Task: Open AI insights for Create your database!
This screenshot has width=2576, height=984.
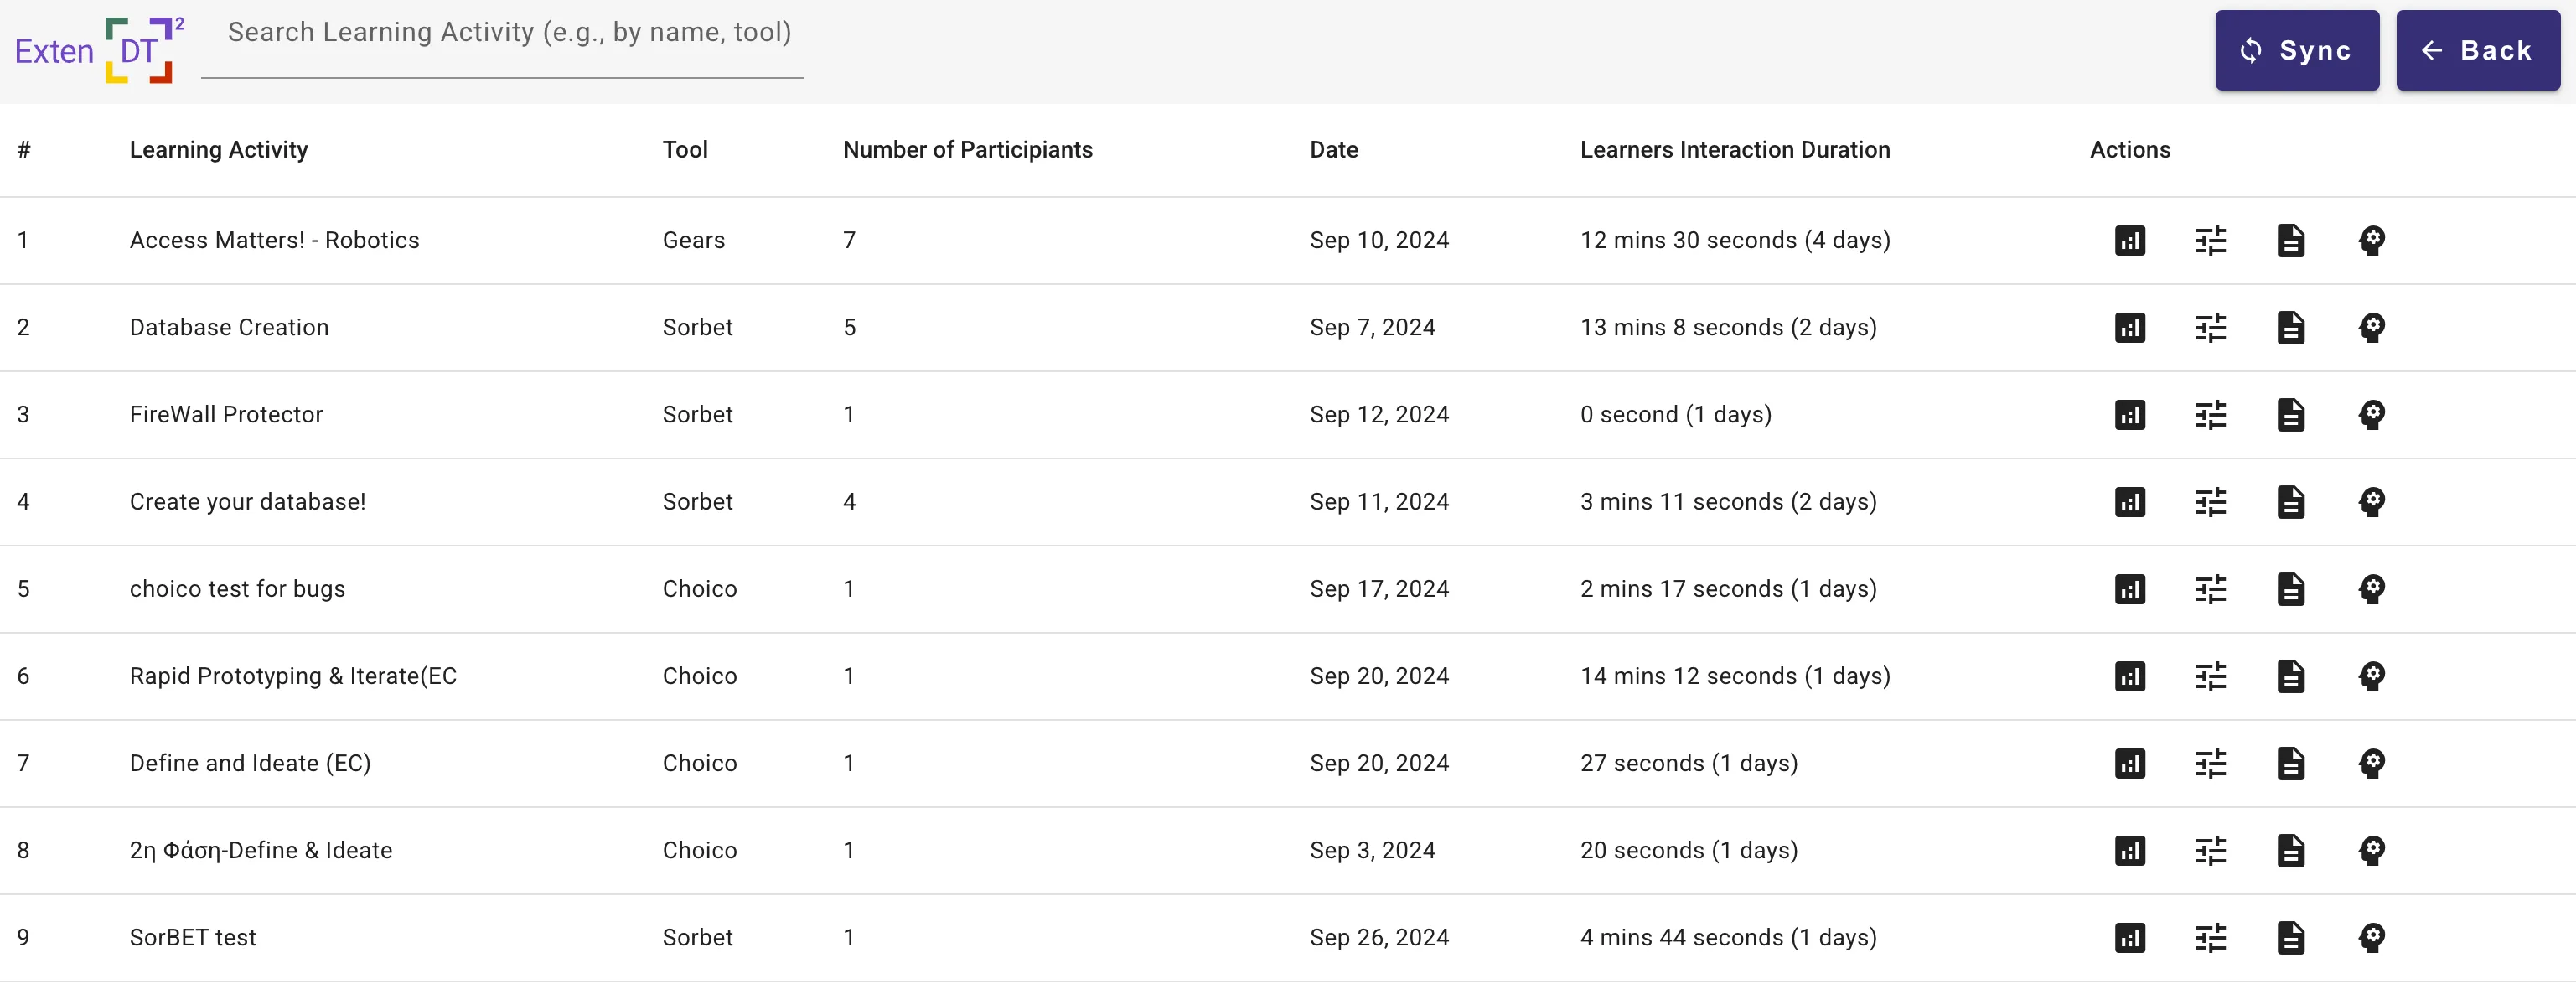Action: click(2372, 502)
